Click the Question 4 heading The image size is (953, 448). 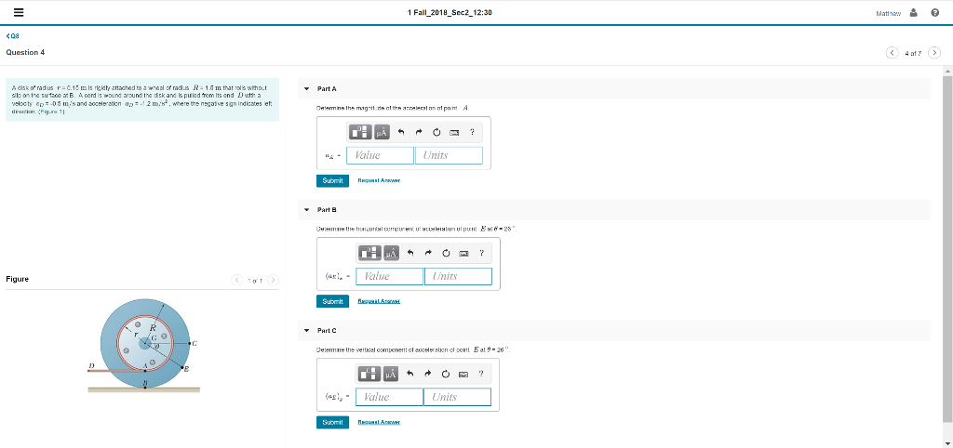25,52
